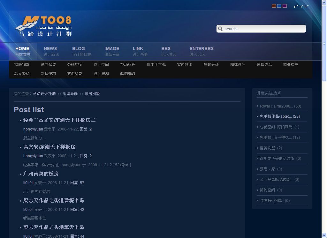Click breadcrumb link 论坛导读
The image size is (327, 238).
(x=70, y=94)
